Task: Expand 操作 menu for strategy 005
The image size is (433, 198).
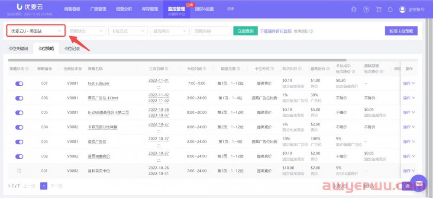Action: point(409,112)
